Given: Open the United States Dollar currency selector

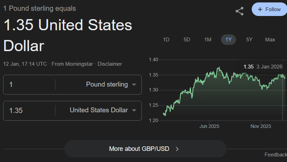Looking at the screenshot, I should pos(134,111).
